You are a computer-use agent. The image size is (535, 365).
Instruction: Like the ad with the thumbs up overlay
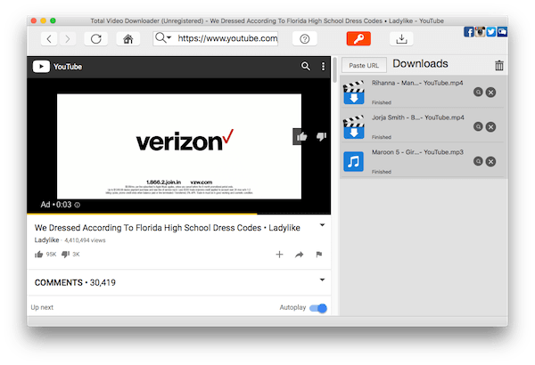[x=301, y=136]
